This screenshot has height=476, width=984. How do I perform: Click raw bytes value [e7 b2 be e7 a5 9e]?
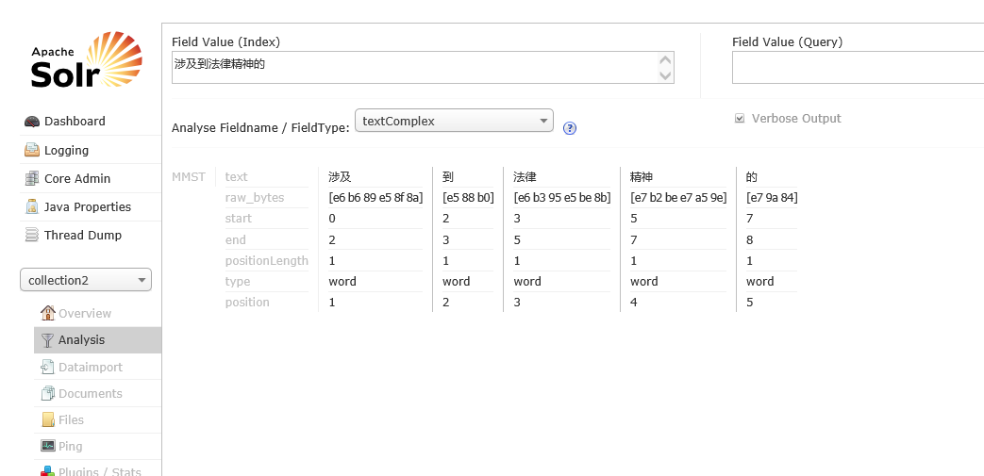point(678,198)
